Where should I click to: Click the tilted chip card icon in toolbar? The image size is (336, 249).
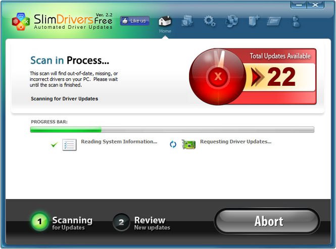[274, 21]
